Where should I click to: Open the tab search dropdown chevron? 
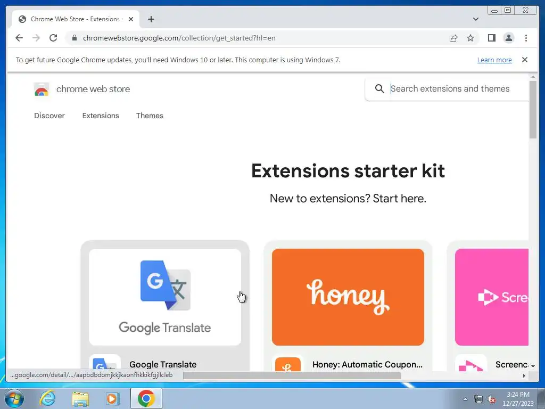pyautogui.click(x=475, y=19)
